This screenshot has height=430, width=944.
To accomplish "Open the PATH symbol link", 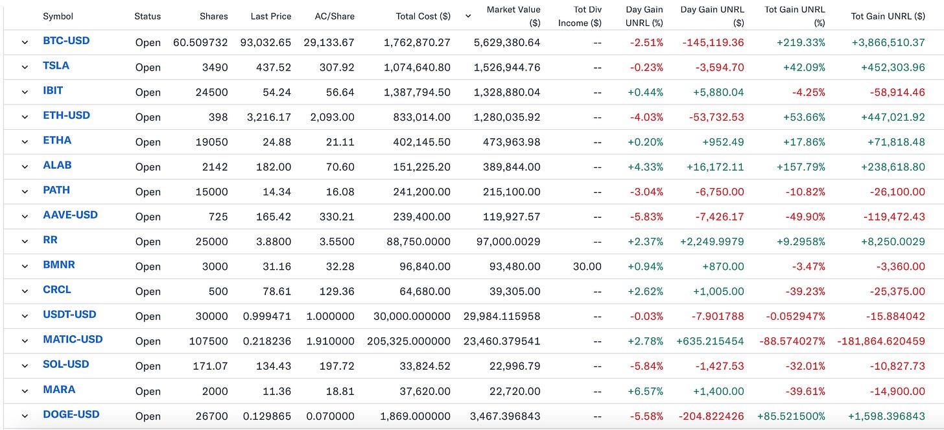I will (56, 190).
